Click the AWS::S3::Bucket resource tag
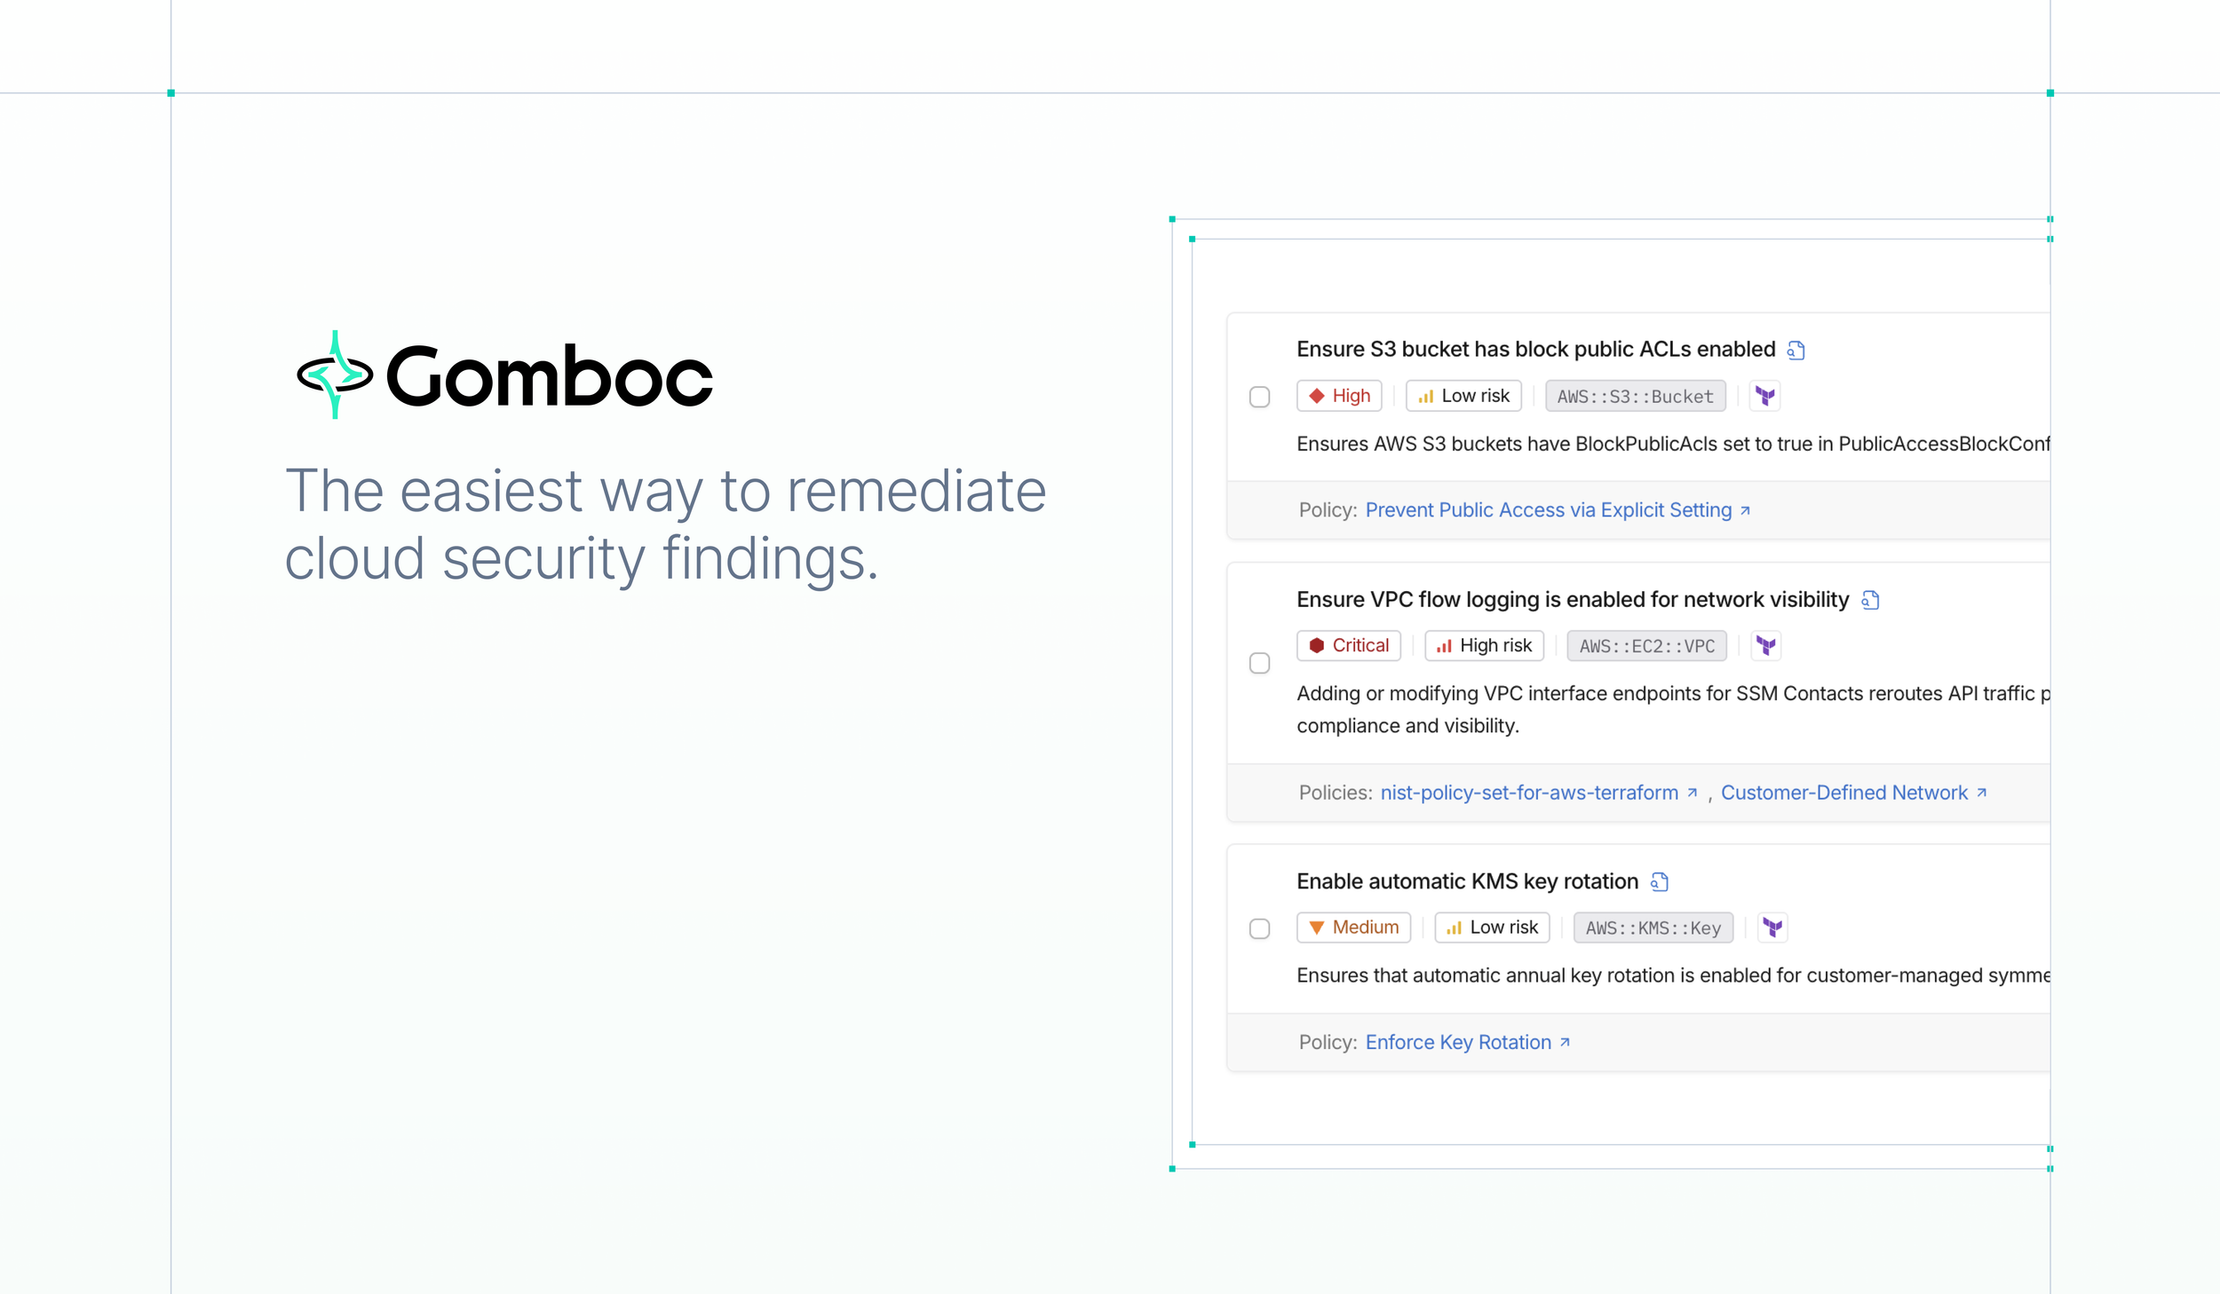This screenshot has width=2220, height=1294. point(1635,396)
